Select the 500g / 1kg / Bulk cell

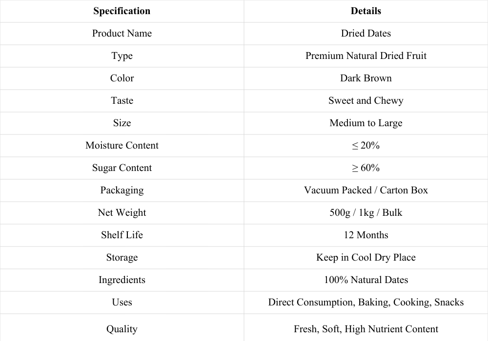(x=366, y=212)
